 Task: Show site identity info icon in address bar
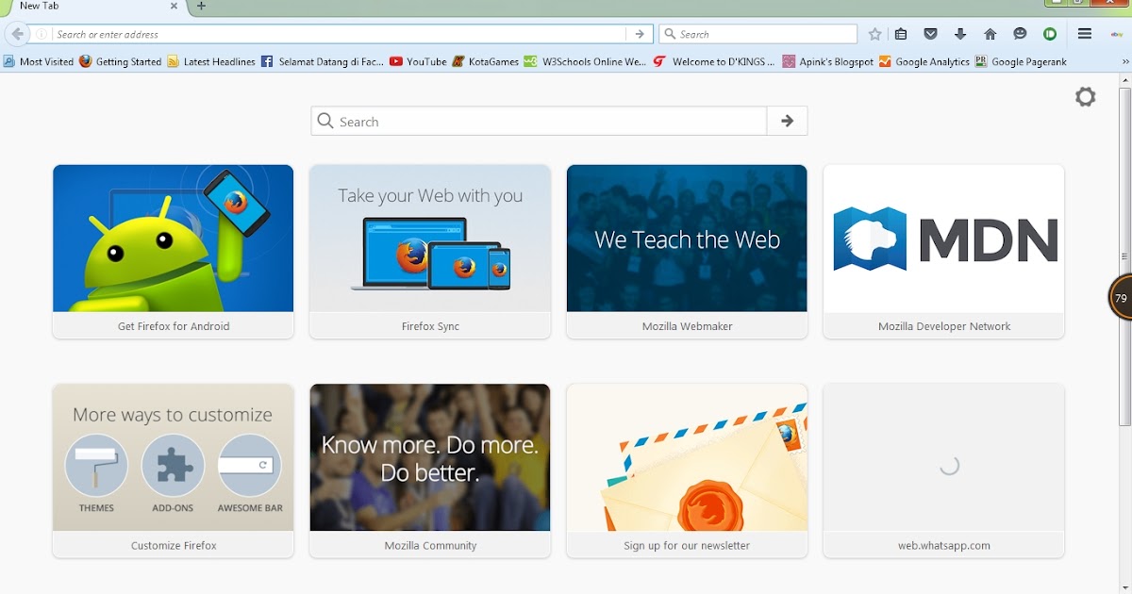coord(42,34)
